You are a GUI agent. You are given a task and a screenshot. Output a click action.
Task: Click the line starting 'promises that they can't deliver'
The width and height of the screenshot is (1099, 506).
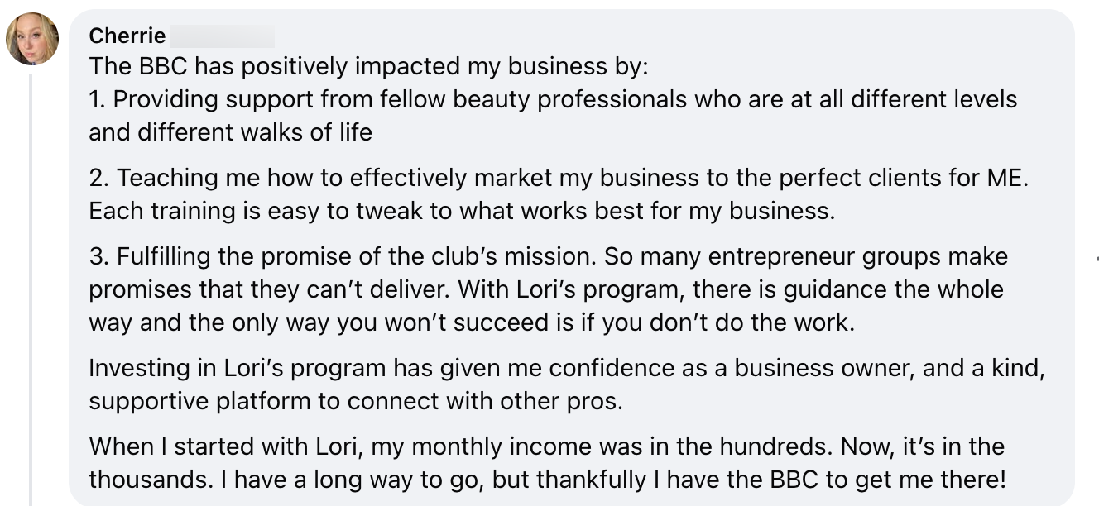pos(546,289)
